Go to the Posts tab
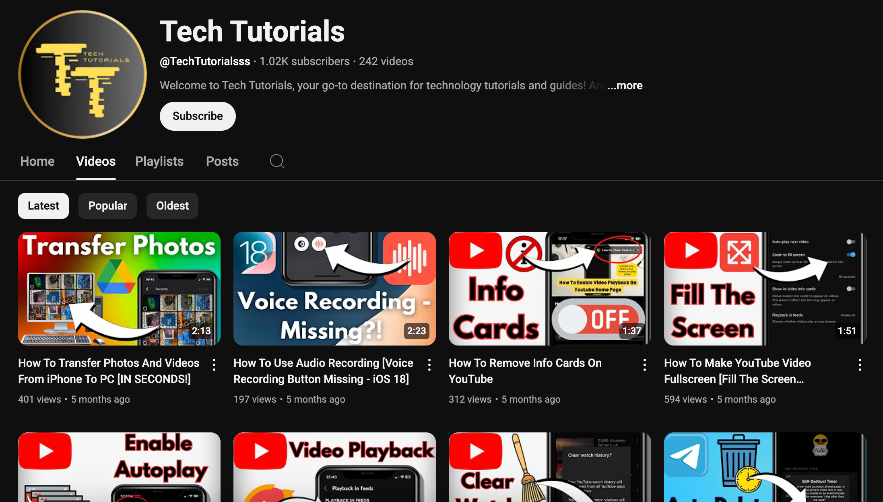This screenshot has width=883, height=502. [x=222, y=161]
